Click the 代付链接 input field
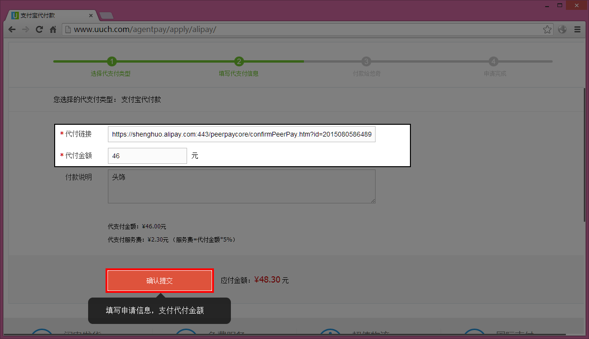This screenshot has width=589, height=339. 242,134
